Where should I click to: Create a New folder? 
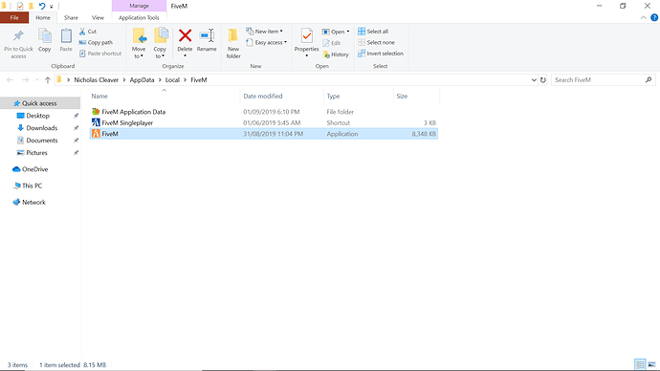tap(233, 43)
